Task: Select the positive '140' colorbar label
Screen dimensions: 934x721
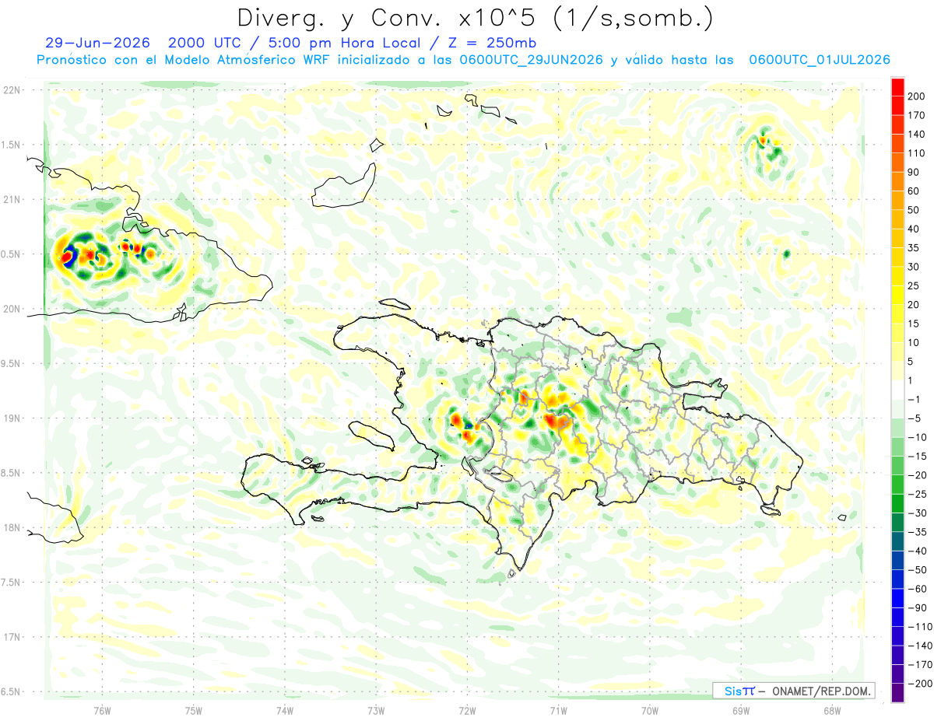Action: point(915,134)
